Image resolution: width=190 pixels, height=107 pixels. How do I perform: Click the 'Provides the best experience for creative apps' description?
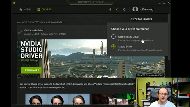[x=140, y=50]
